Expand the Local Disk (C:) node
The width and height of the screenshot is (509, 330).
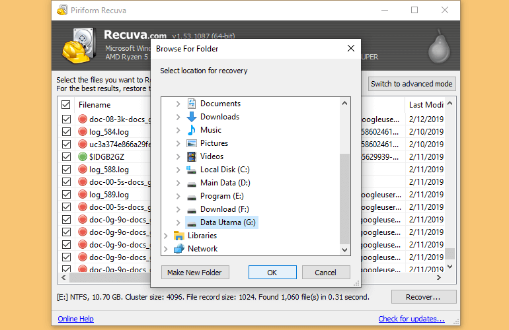(x=178, y=170)
